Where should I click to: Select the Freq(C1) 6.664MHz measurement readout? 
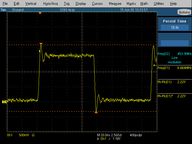175,68
